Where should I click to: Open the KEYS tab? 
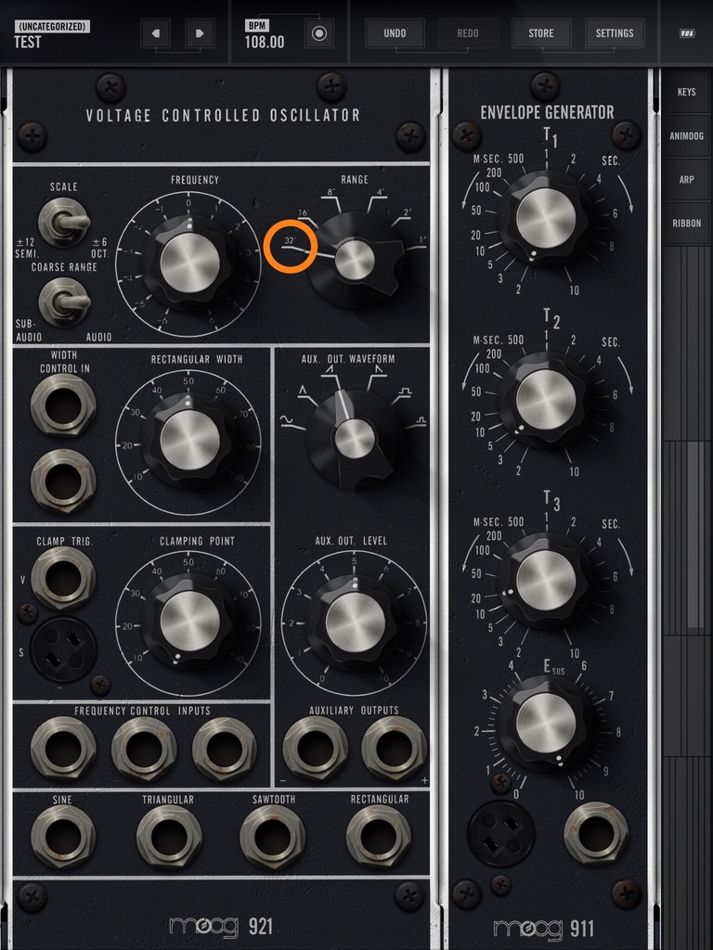point(686,92)
